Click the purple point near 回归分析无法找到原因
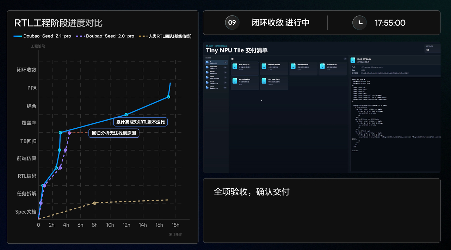Screen dimensions: 451x250 (x=69, y=133)
